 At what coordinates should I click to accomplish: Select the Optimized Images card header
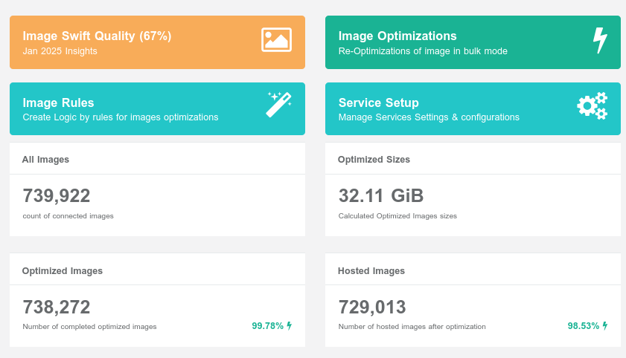coord(63,270)
